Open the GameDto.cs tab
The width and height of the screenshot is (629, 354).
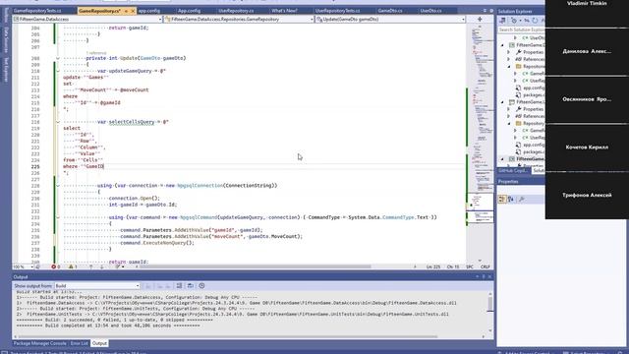pos(390,11)
